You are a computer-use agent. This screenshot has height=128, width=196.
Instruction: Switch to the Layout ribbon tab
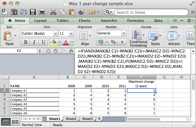point(40,21)
